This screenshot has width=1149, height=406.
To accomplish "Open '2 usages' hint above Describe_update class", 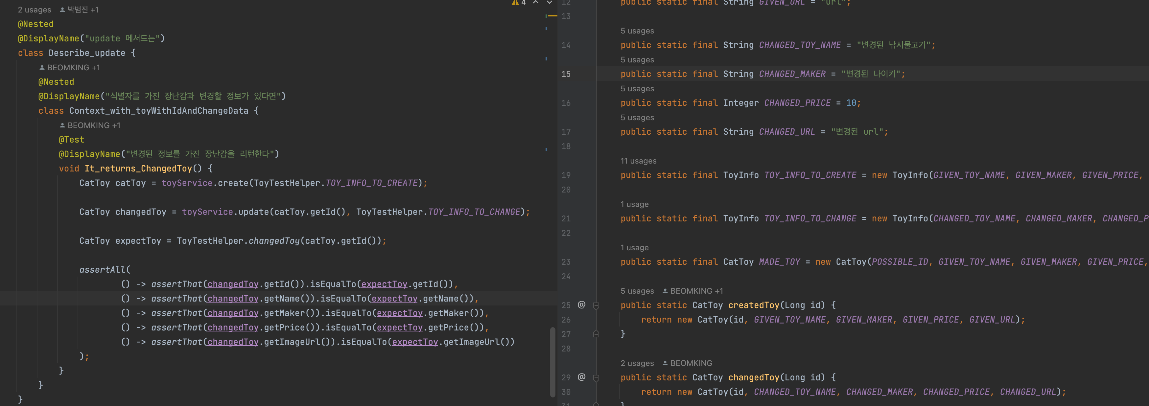I will pyautogui.click(x=34, y=10).
